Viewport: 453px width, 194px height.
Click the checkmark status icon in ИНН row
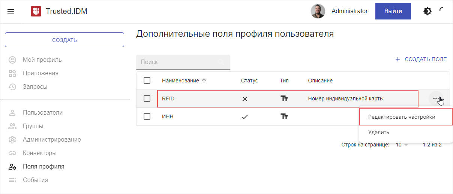tap(245, 117)
